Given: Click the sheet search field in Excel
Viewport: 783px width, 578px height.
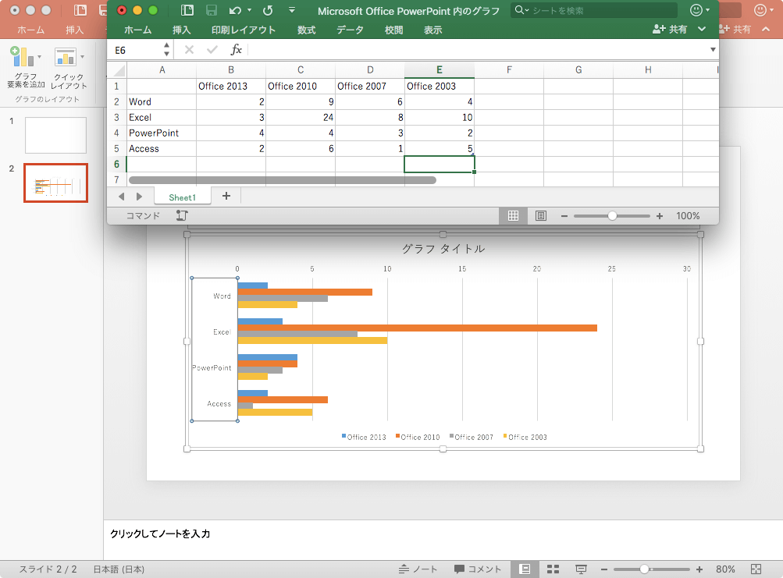Looking at the screenshot, I should [594, 10].
